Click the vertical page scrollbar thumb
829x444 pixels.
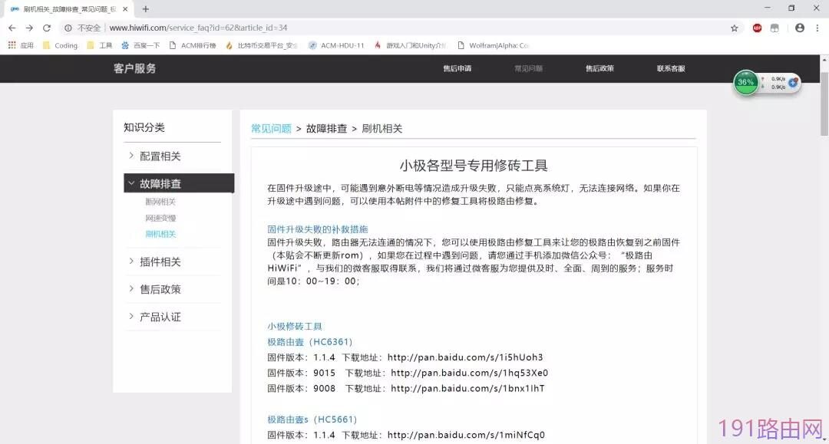click(824, 104)
